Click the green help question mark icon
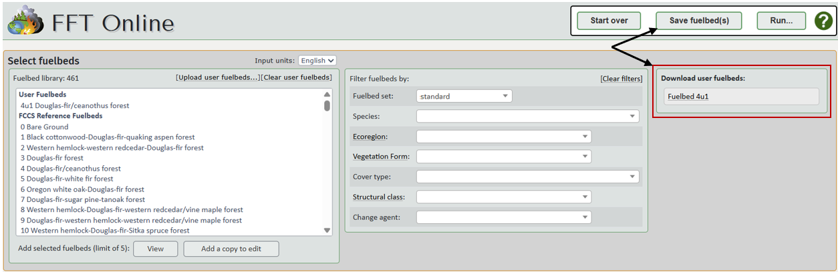838x272 pixels. pos(823,21)
